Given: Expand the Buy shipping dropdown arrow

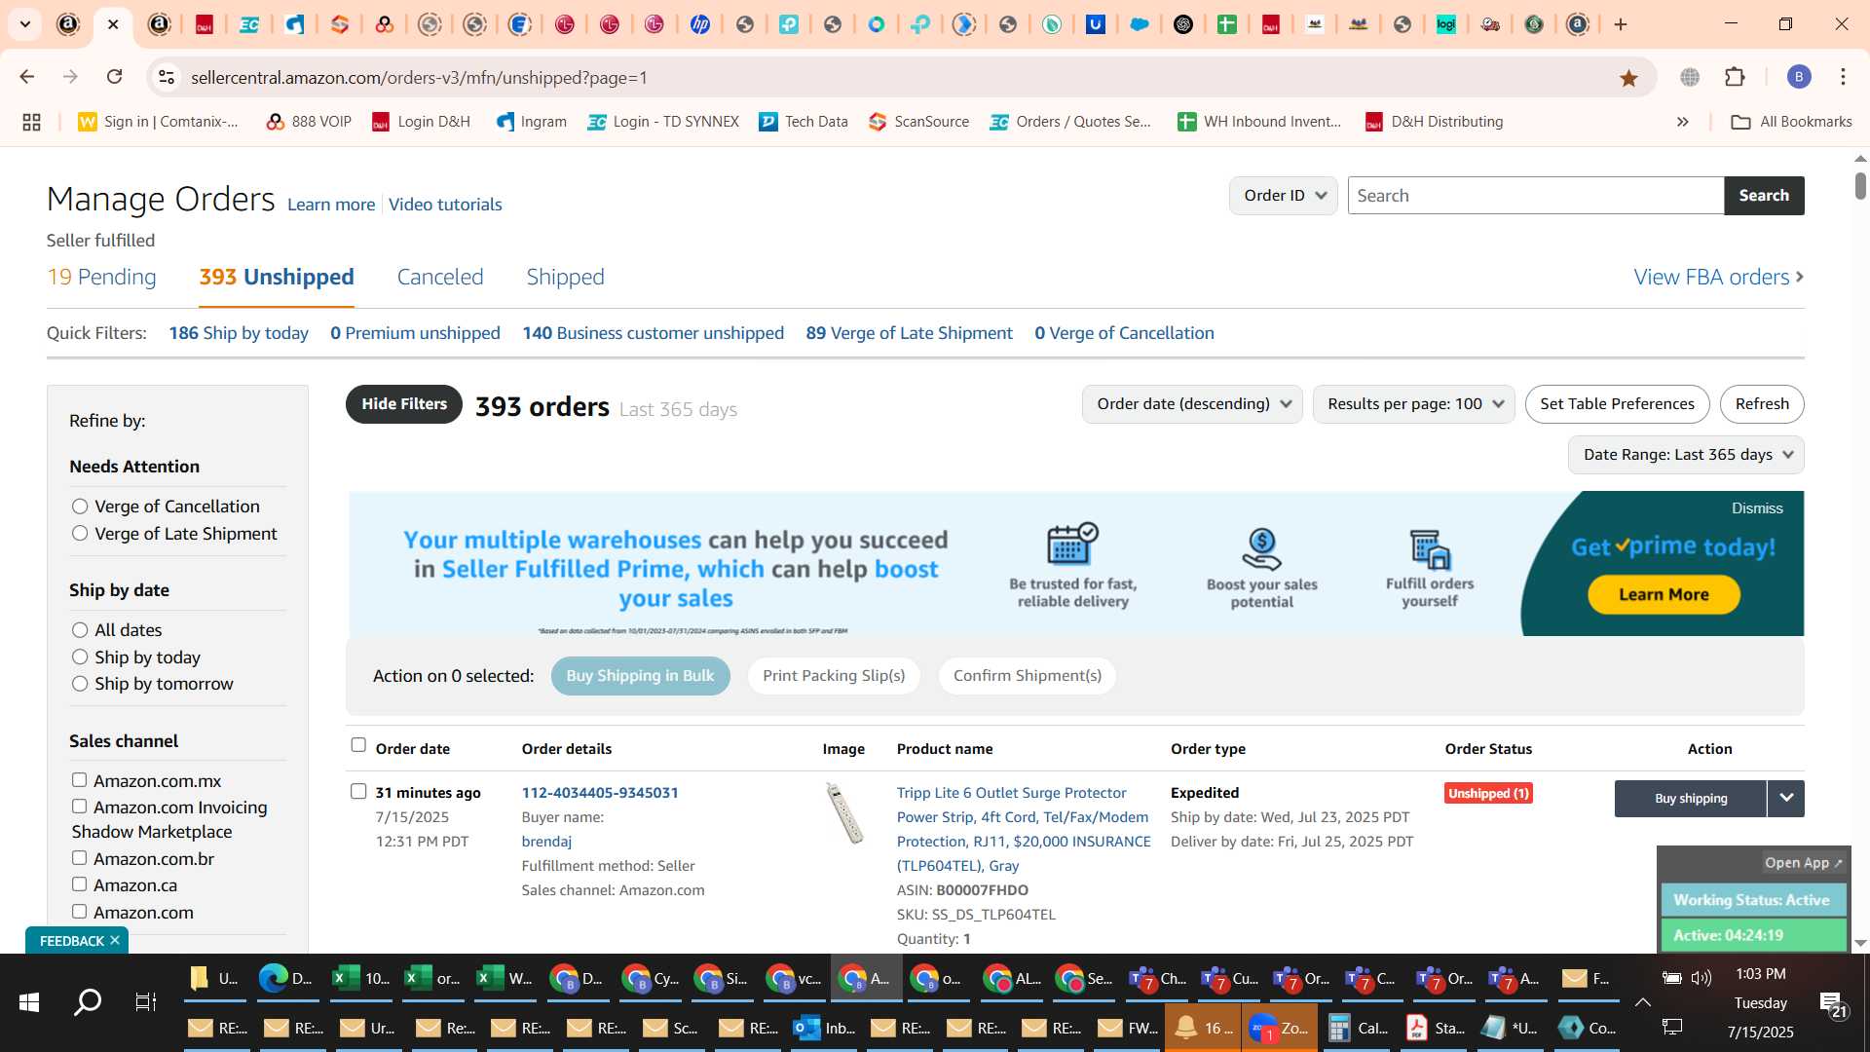Looking at the screenshot, I should coord(1786,799).
